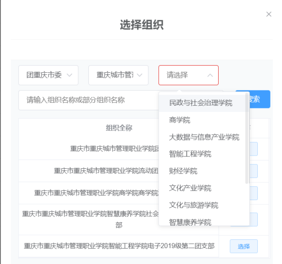282x264 pixels.
Task: Click 选择 for 电子2019级第二团支部 row
Action: 244,246
